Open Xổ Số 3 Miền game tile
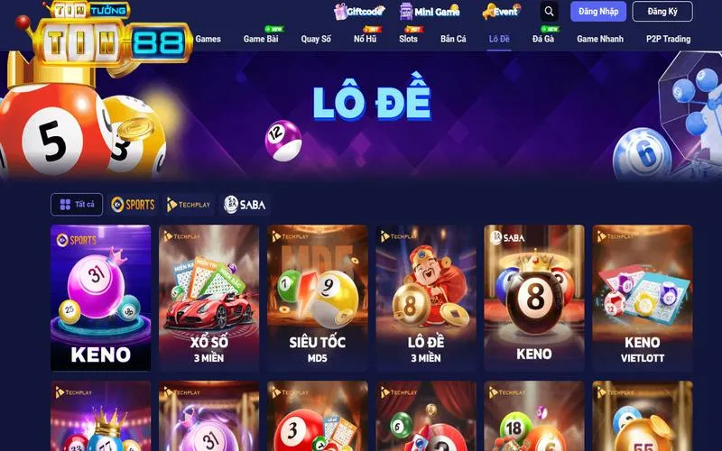The image size is (722, 451). coord(208,298)
